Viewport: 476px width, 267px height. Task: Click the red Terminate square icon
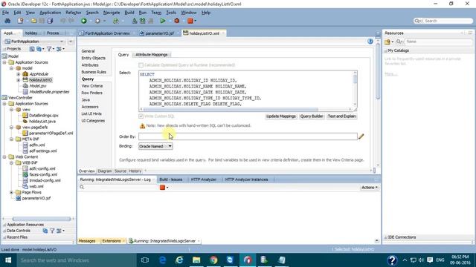190,21
